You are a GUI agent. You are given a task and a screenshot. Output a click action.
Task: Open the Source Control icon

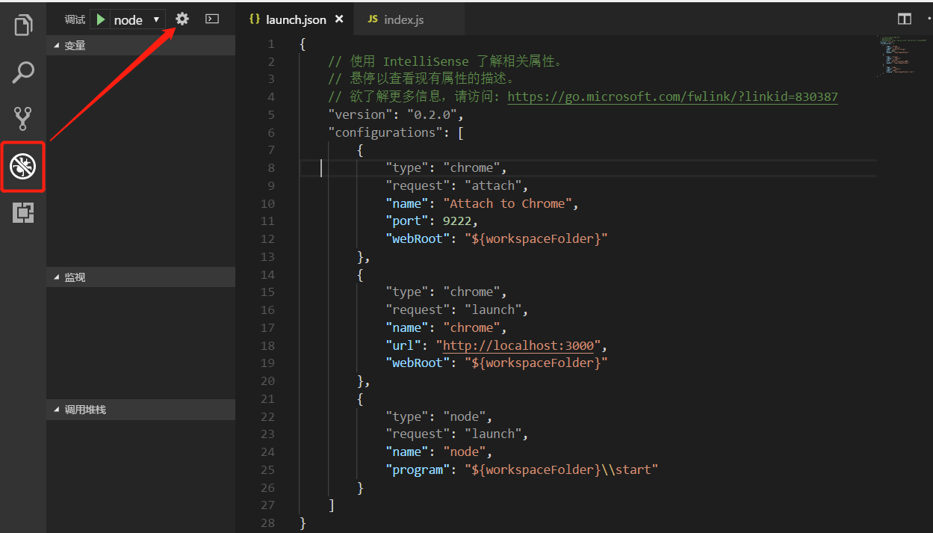click(23, 118)
